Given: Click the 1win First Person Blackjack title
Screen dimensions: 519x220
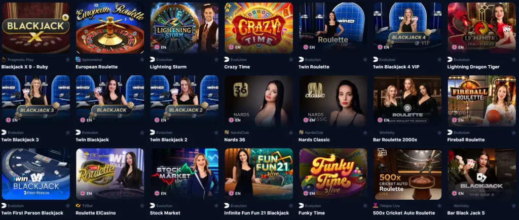Looking at the screenshot, I should [x=32, y=213].
